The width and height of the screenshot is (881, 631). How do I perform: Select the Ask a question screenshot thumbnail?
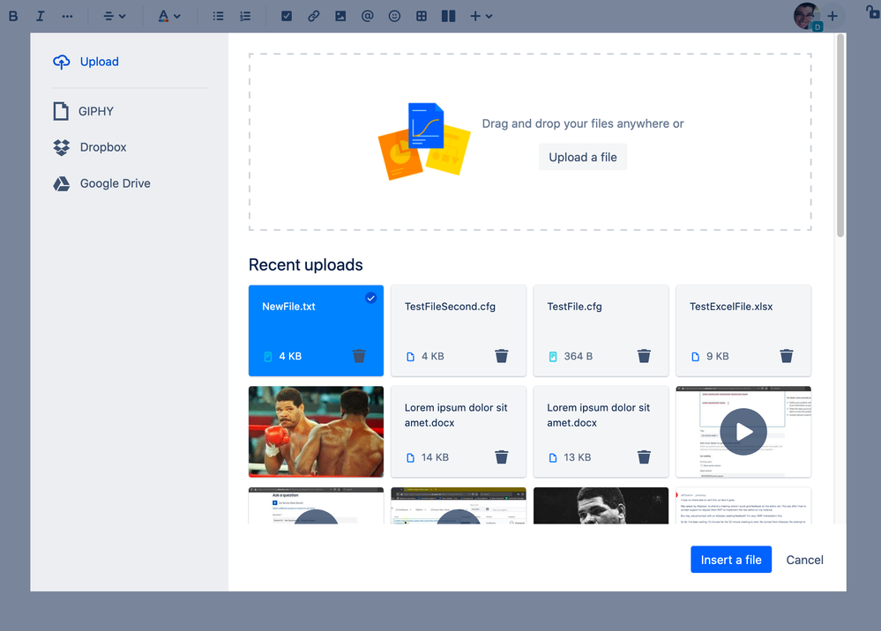(317, 506)
